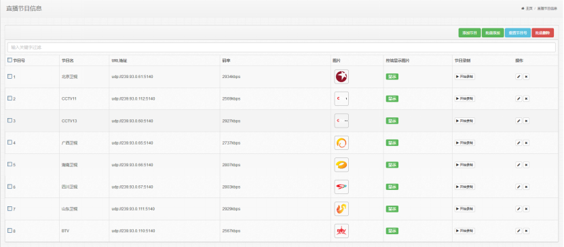Open the BTV channel logo image
Image resolution: width=564 pixels, height=247 pixels.
point(341,231)
